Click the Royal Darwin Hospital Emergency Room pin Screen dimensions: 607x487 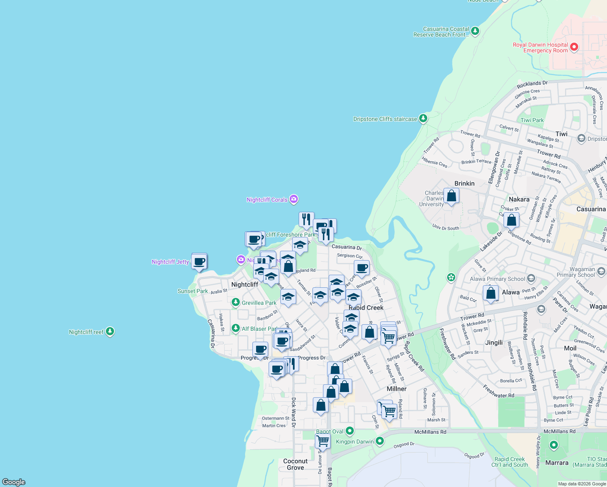tap(574, 47)
